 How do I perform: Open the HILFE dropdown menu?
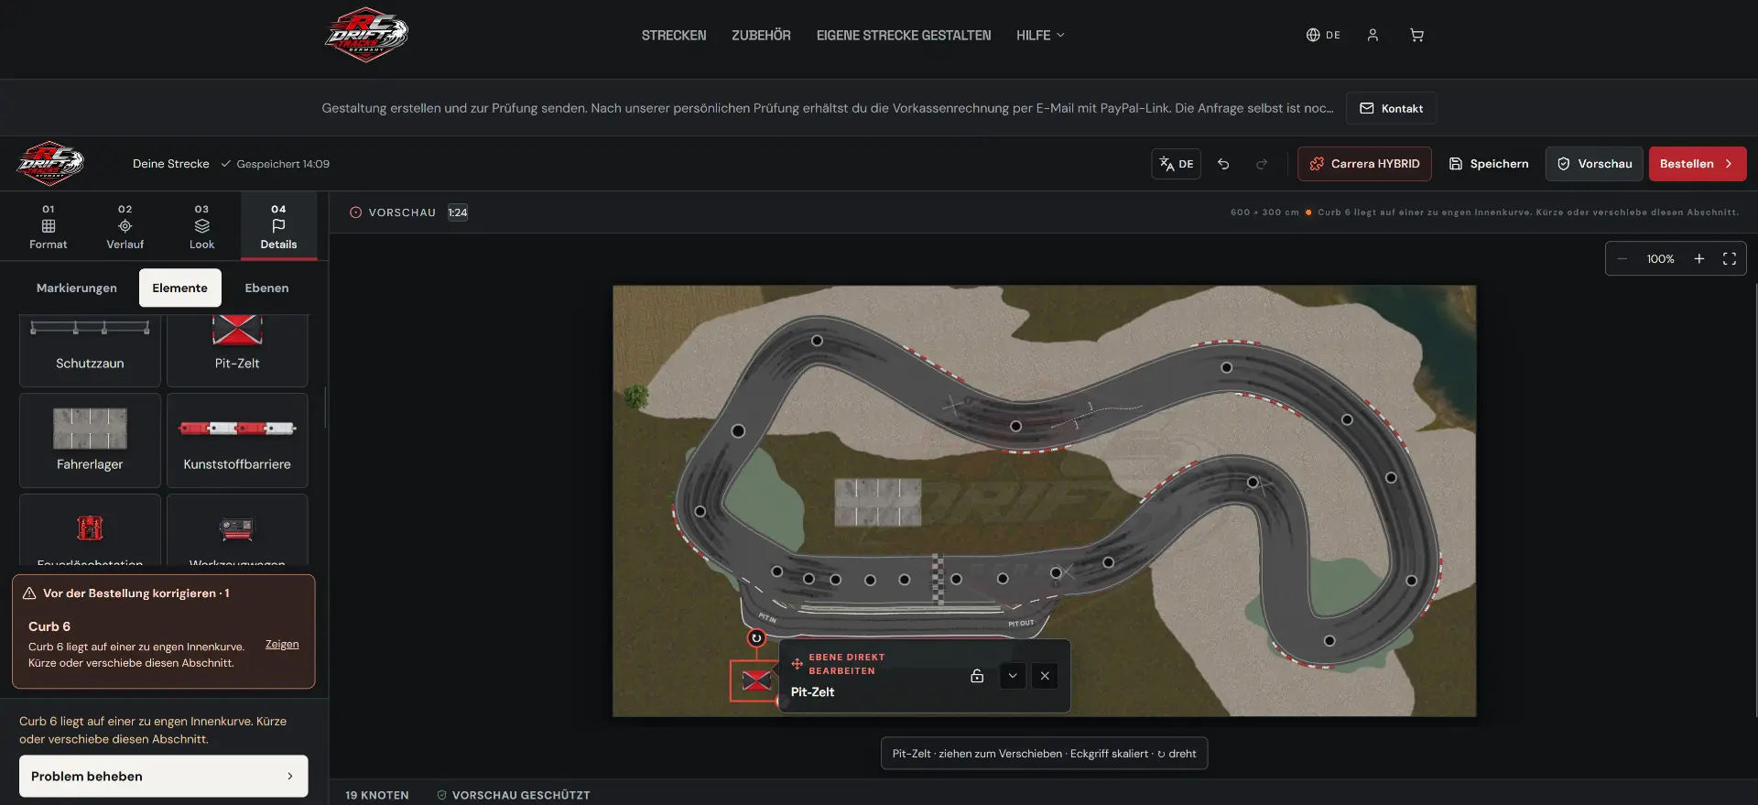(1040, 35)
